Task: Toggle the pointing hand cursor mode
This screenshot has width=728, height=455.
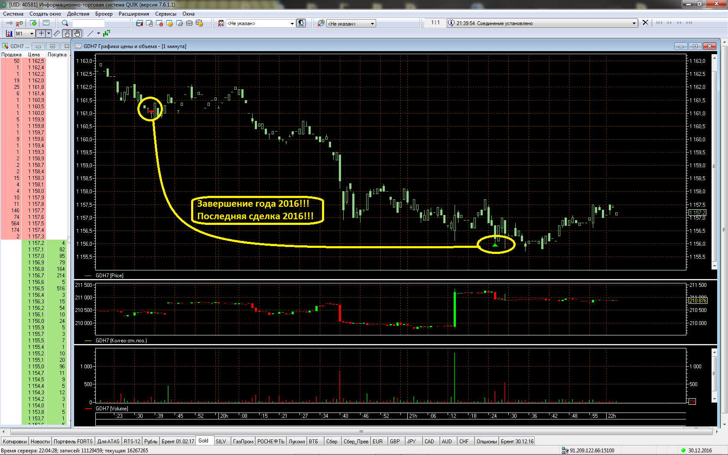Action: [x=67, y=33]
